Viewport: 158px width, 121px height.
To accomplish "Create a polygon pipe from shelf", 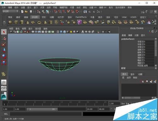I will (51, 22).
